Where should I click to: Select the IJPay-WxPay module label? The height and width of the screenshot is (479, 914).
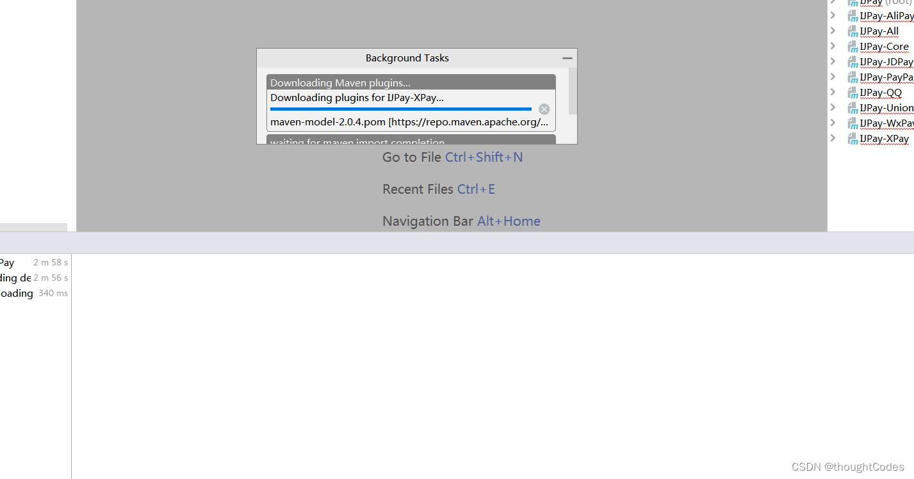pyautogui.click(x=886, y=123)
